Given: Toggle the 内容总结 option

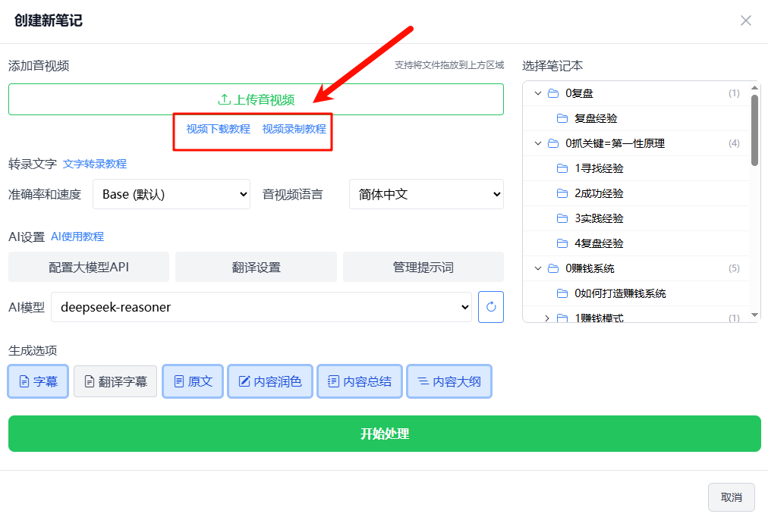Looking at the screenshot, I should (x=359, y=381).
